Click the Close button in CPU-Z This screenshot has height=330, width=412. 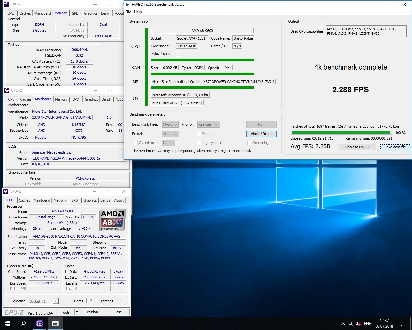tap(117, 312)
